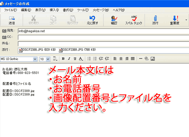Set priority with the 重要度 icon

pyautogui.click(x=175, y=20)
